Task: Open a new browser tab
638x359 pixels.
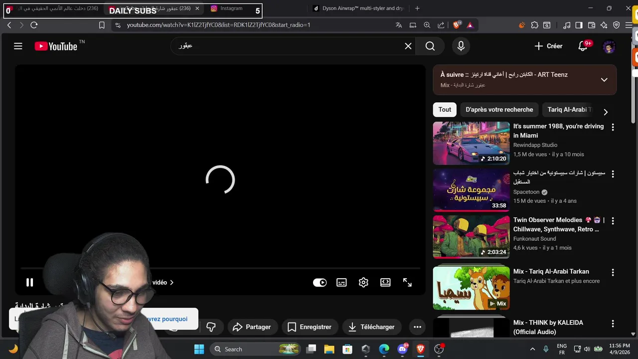Action: pyautogui.click(x=417, y=8)
